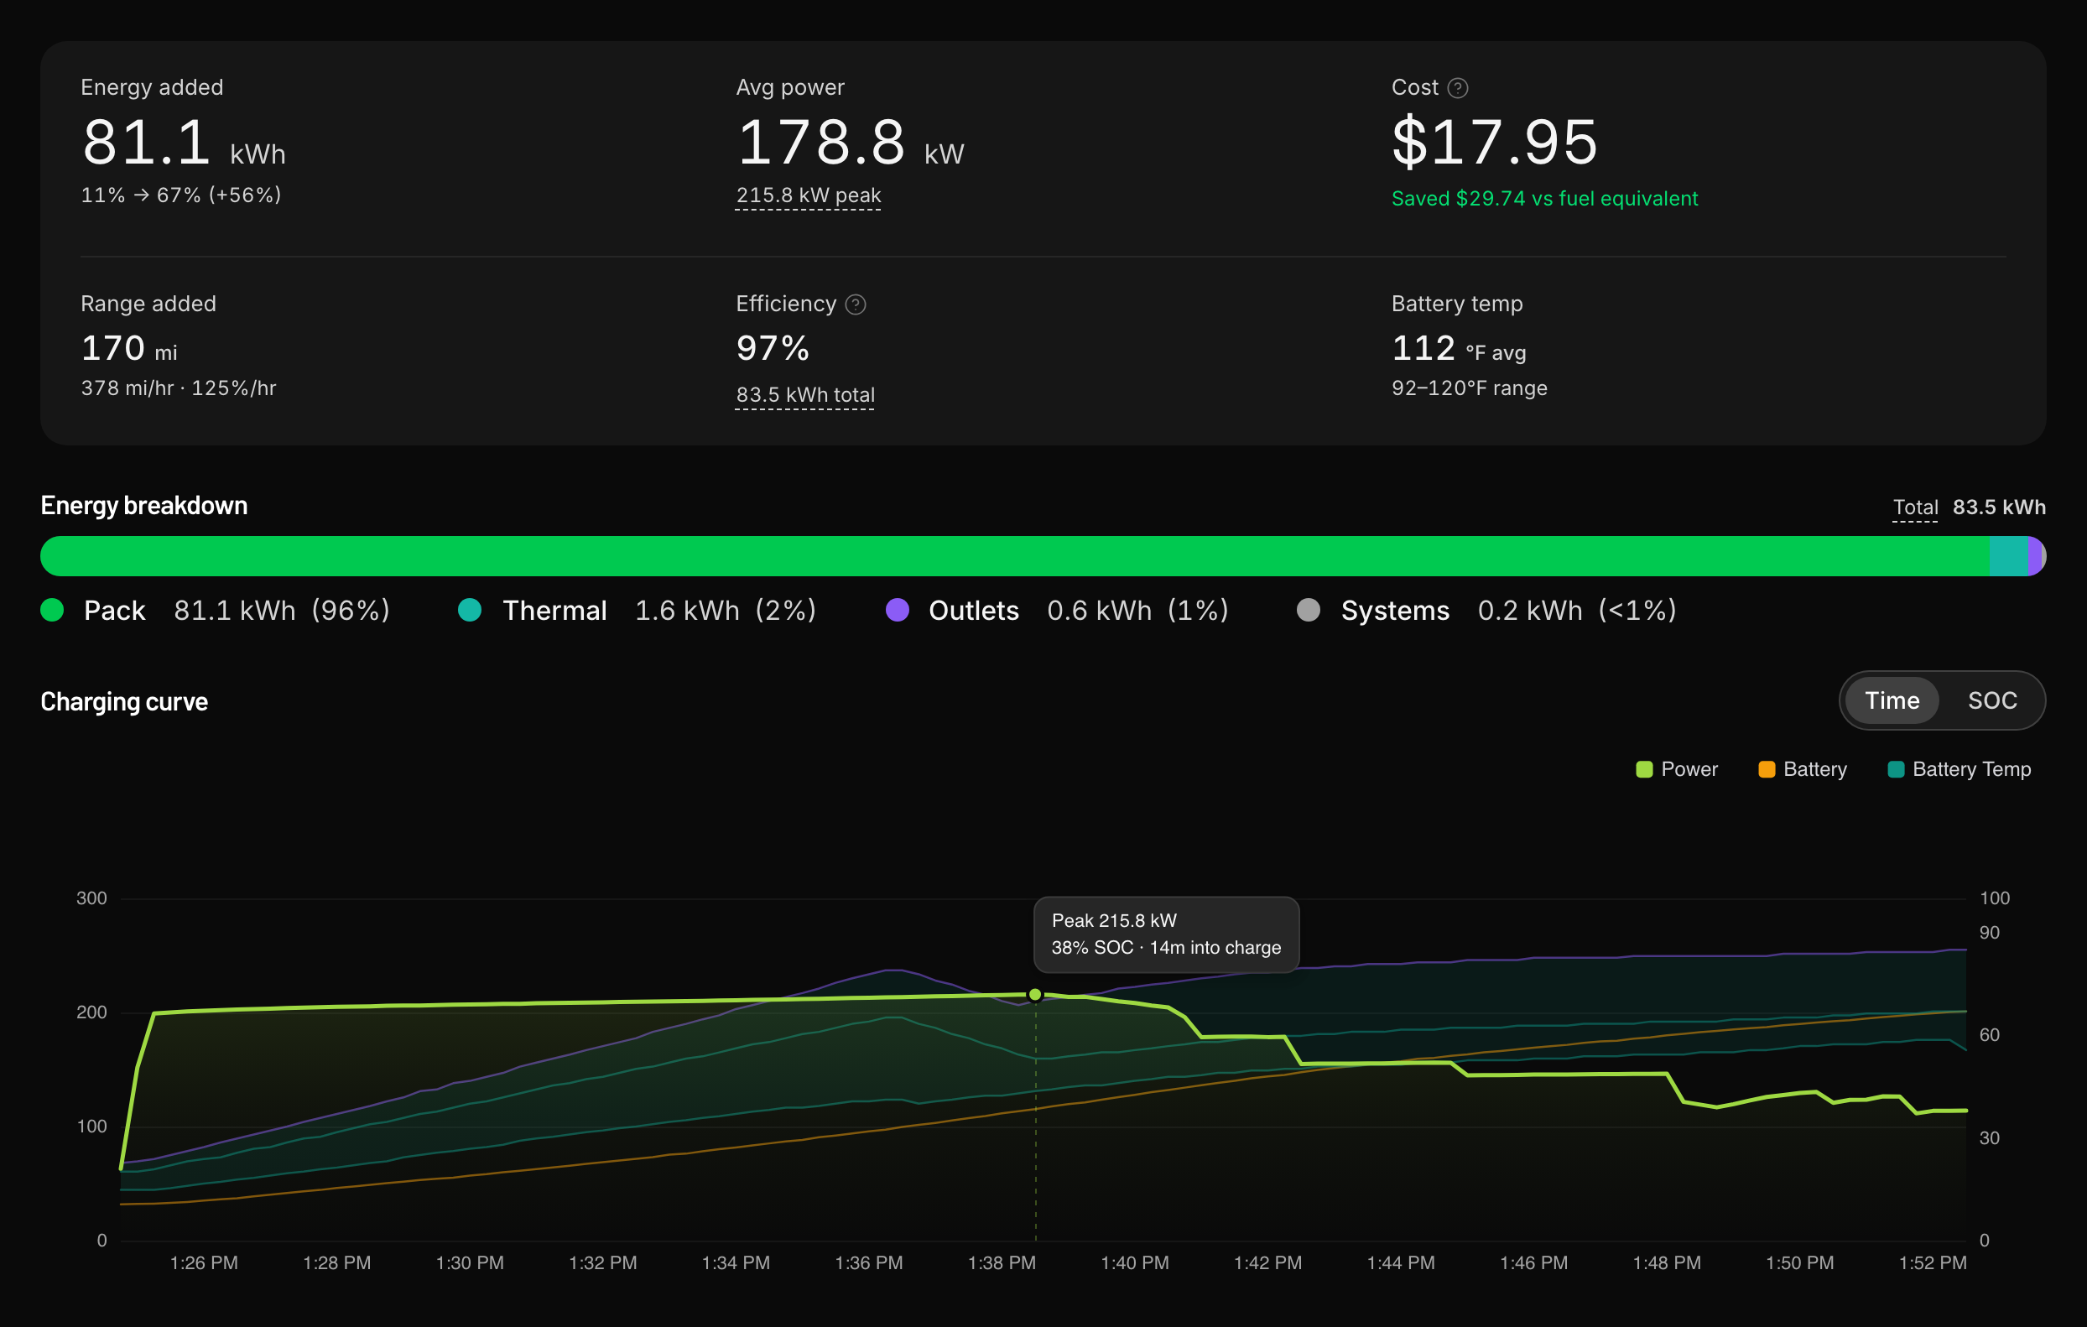This screenshot has width=2087, height=1327.
Task: Click Saved $29.74 vs fuel equivalent text
Action: pyautogui.click(x=1544, y=199)
